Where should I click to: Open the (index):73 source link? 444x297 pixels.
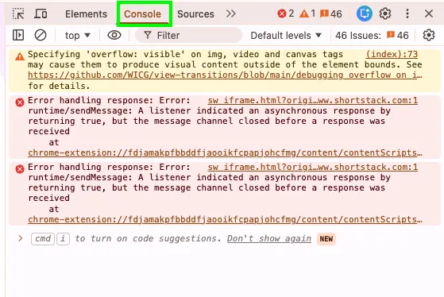tap(392, 54)
